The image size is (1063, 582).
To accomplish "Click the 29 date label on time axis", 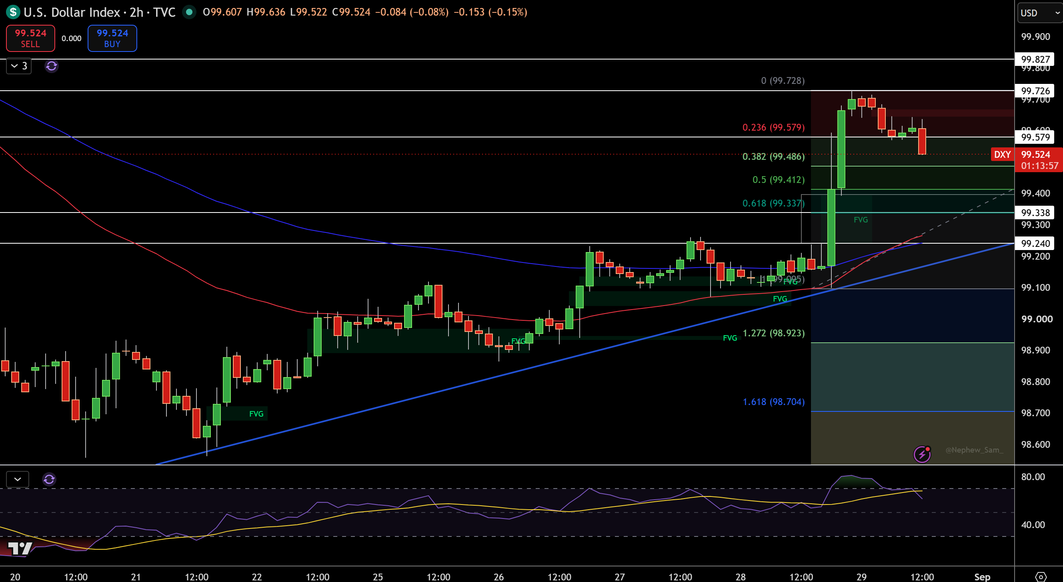I will (861, 577).
